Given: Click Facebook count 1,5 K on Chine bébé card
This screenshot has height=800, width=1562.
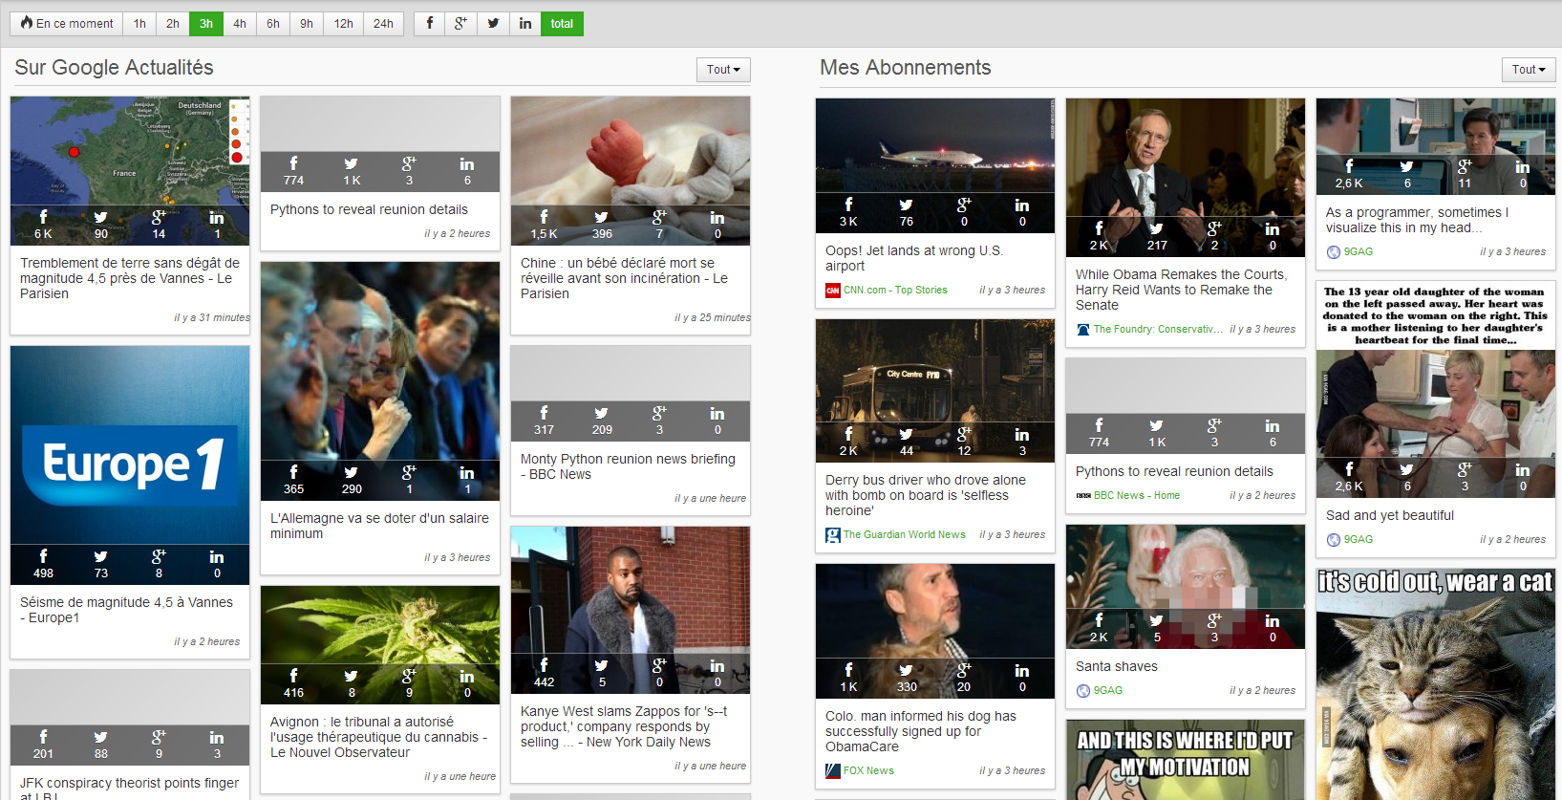Looking at the screenshot, I should click(544, 225).
